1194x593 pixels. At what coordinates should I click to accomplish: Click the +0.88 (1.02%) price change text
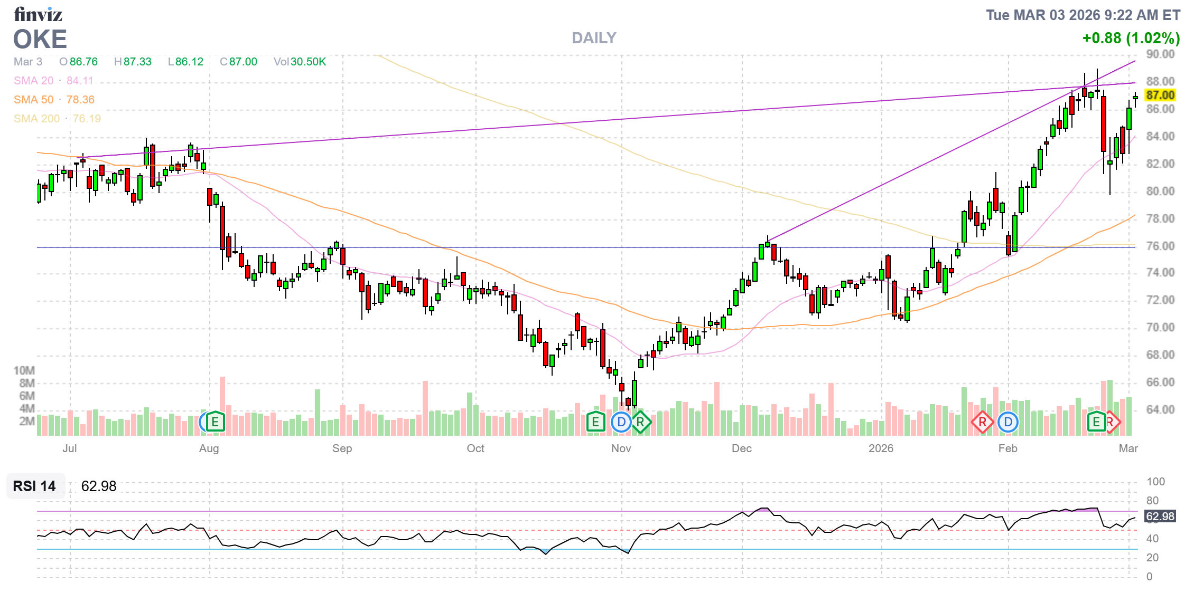(x=1131, y=38)
